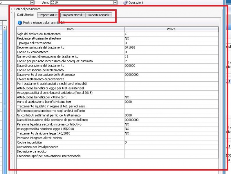
Task: Select row Assoggettabilità riduzione legge 145/2018
Action: 118,129
